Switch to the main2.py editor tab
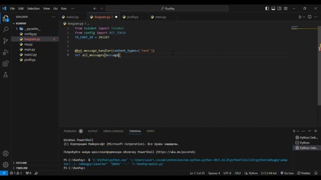 [73, 17]
